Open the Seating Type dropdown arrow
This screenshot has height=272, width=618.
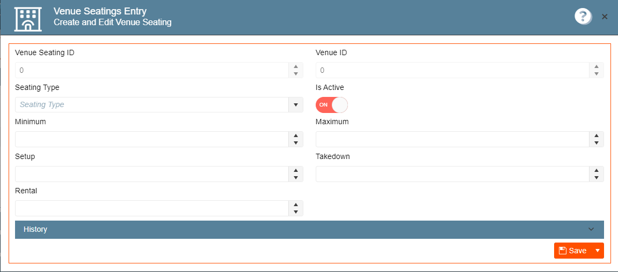(x=296, y=105)
